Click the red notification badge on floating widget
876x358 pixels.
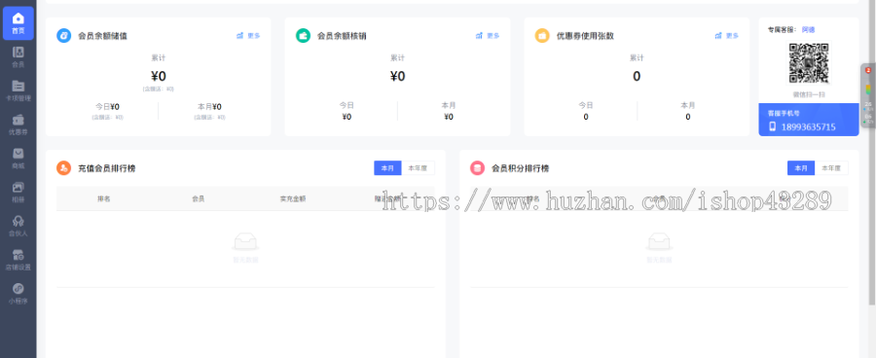pos(868,70)
